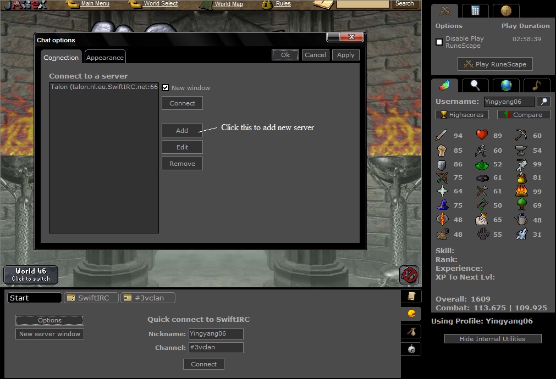556x379 pixels.
Task: Open Main Menu in game header
Action: 95,3
